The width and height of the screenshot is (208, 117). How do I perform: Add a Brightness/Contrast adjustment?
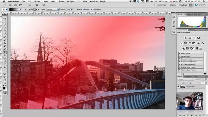(186, 38)
